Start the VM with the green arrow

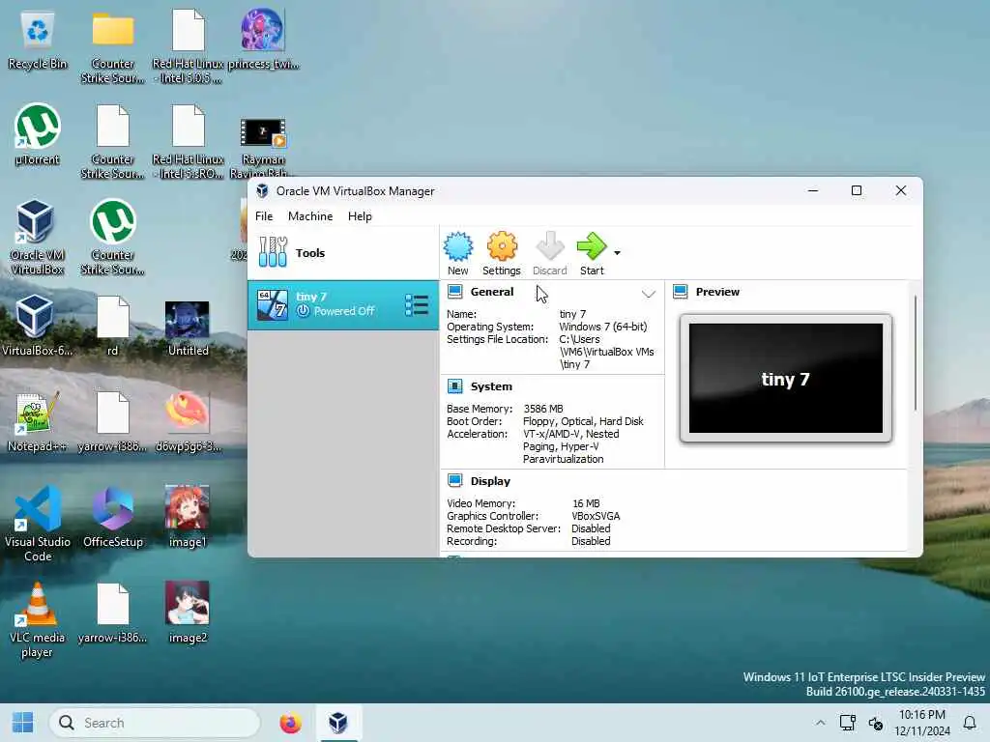(x=592, y=246)
